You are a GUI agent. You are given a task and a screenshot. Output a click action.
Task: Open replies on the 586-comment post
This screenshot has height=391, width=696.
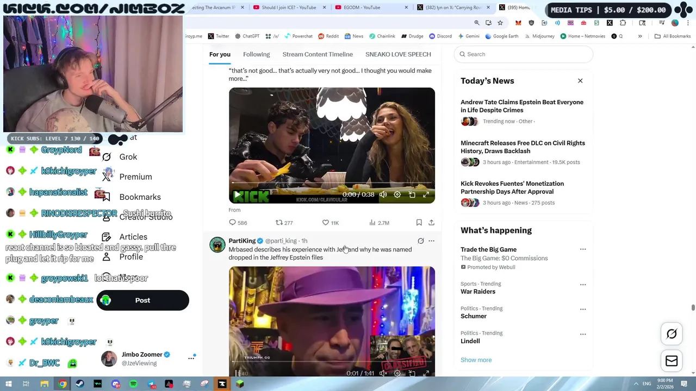pyautogui.click(x=238, y=223)
